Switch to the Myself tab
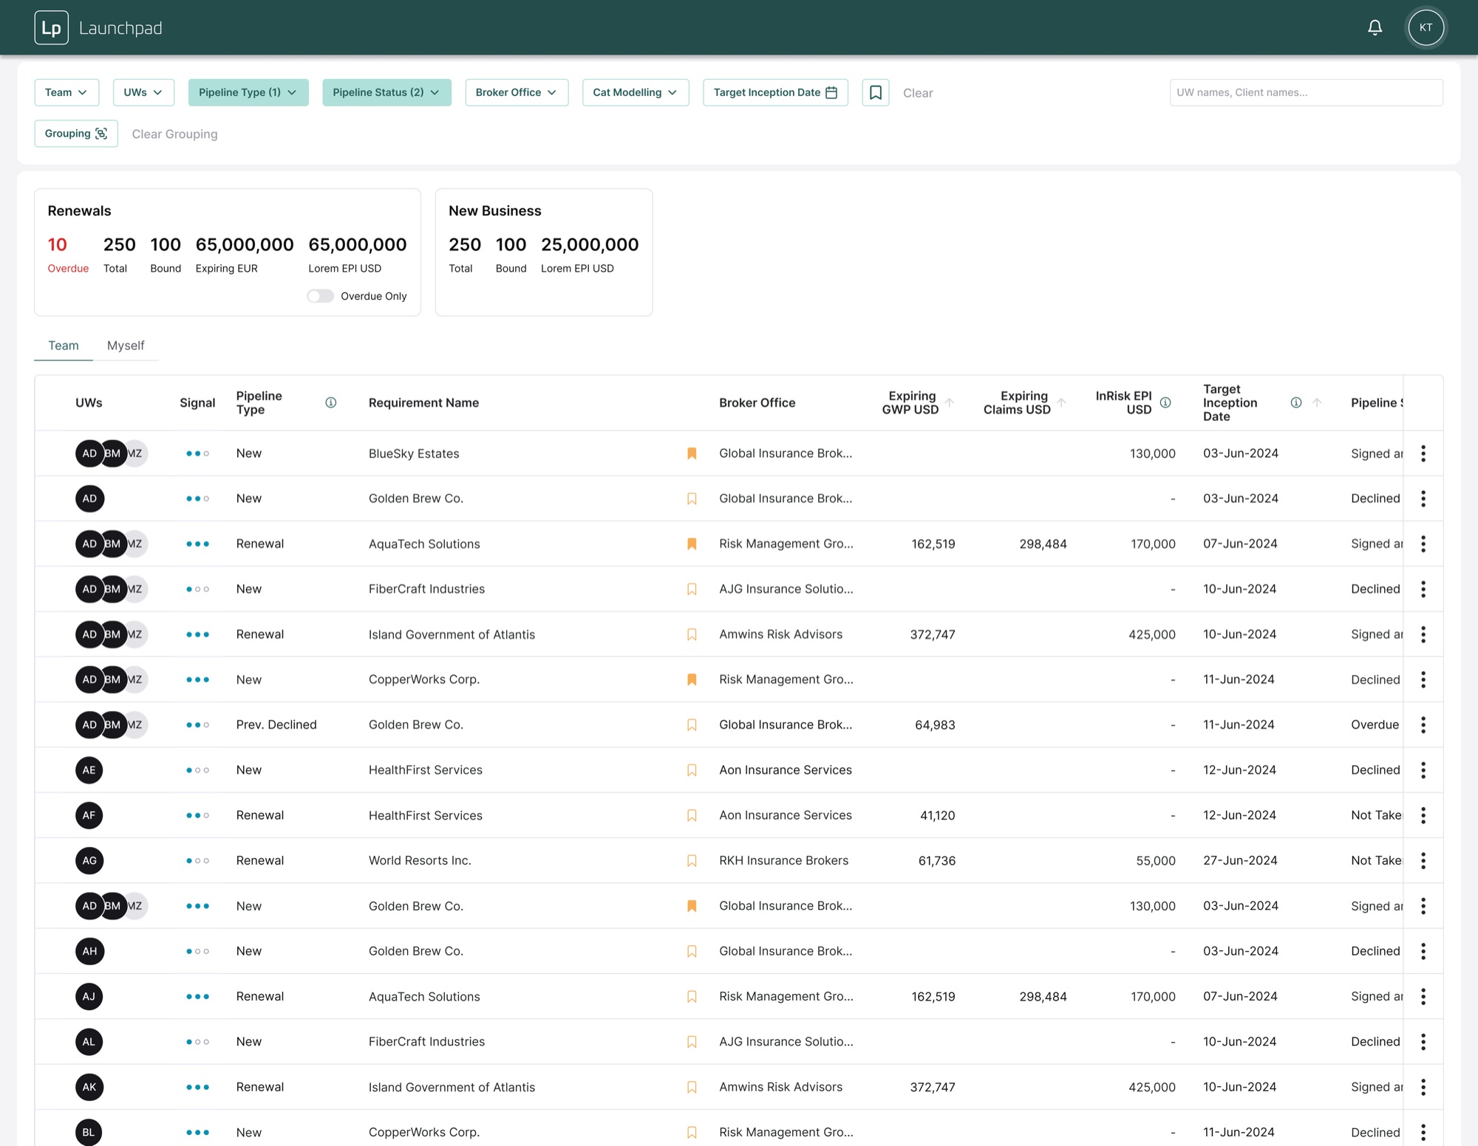This screenshot has width=1478, height=1146. click(126, 346)
